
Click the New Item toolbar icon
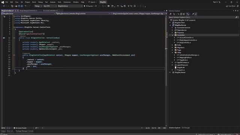point(12,6)
